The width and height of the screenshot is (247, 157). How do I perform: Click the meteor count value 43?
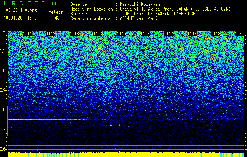57,18
